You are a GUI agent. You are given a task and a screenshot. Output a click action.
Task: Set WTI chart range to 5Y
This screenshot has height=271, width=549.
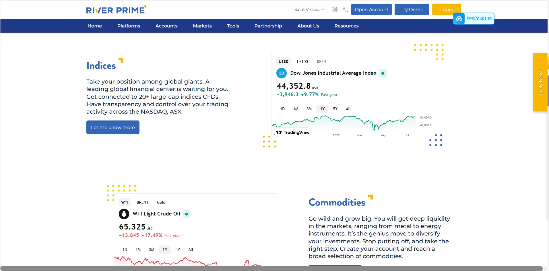tap(178, 250)
